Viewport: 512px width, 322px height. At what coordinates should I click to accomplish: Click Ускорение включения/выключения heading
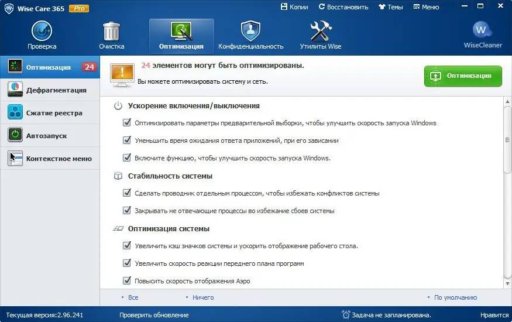pyautogui.click(x=194, y=106)
